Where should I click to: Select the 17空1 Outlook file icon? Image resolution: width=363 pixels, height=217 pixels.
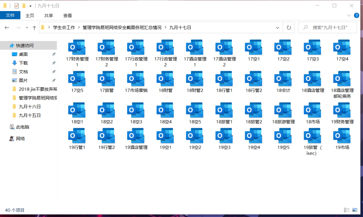254,47
